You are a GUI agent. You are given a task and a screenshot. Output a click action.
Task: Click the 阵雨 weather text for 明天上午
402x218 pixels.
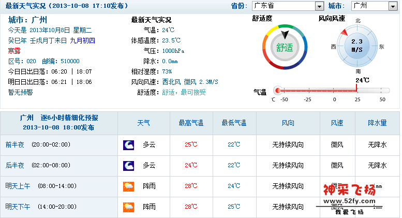149,186
